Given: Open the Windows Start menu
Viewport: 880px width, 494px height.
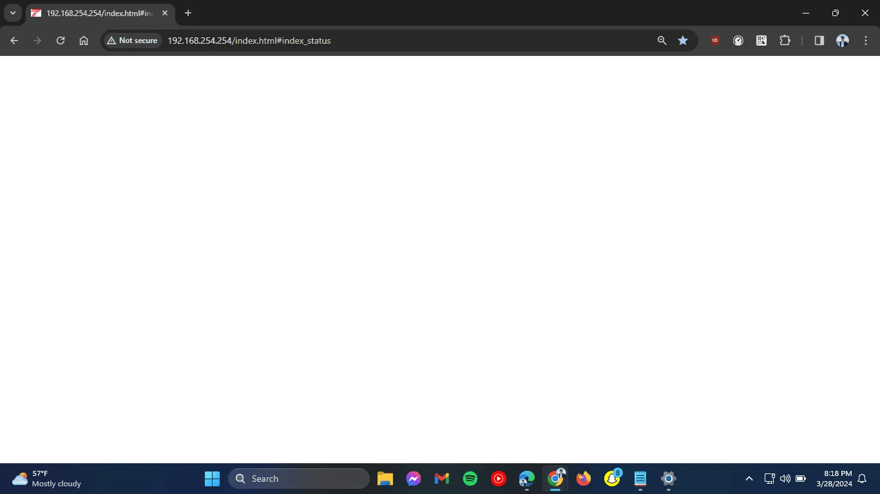Looking at the screenshot, I should pos(212,479).
